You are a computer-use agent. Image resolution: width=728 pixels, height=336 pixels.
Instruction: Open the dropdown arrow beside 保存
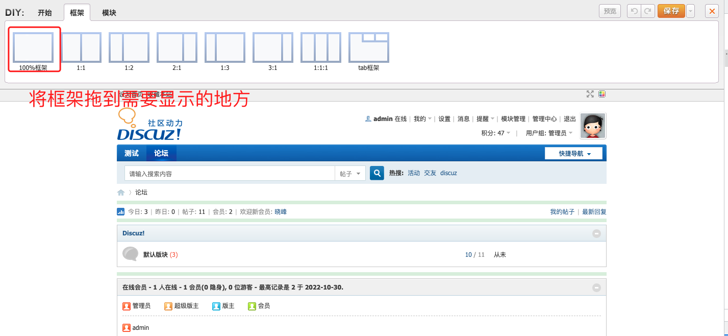pos(690,11)
